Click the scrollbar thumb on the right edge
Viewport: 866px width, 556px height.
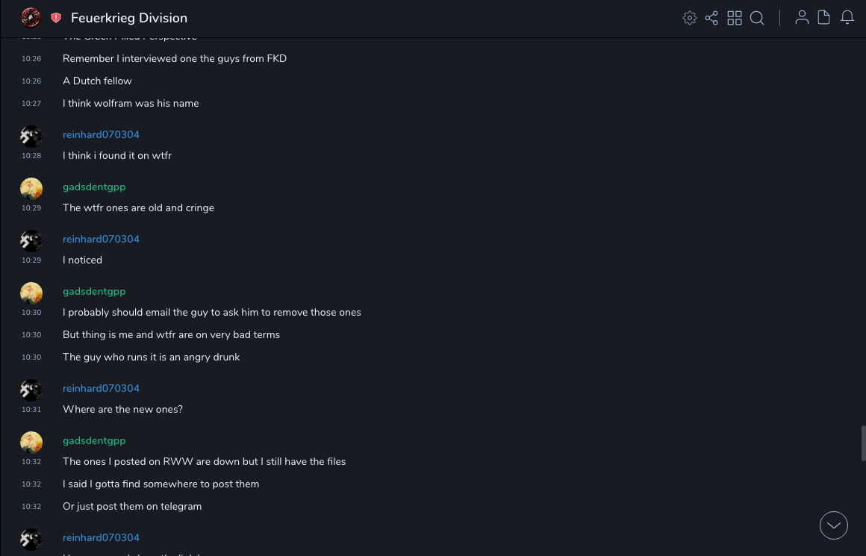(x=863, y=443)
